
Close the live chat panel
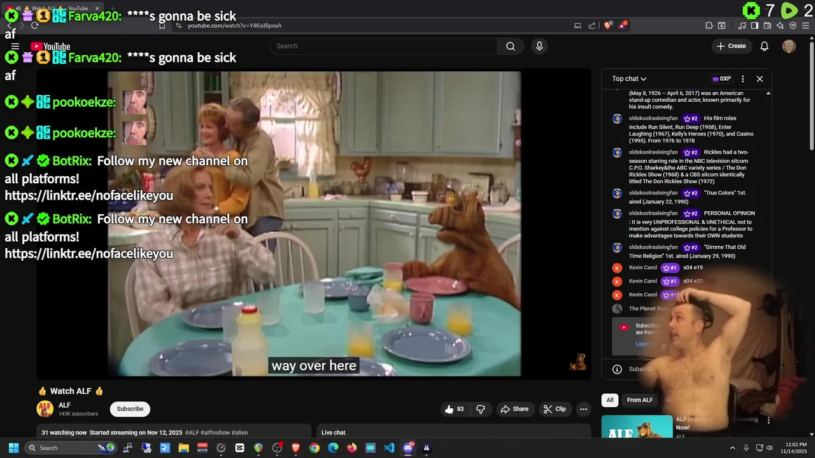pyautogui.click(x=760, y=79)
